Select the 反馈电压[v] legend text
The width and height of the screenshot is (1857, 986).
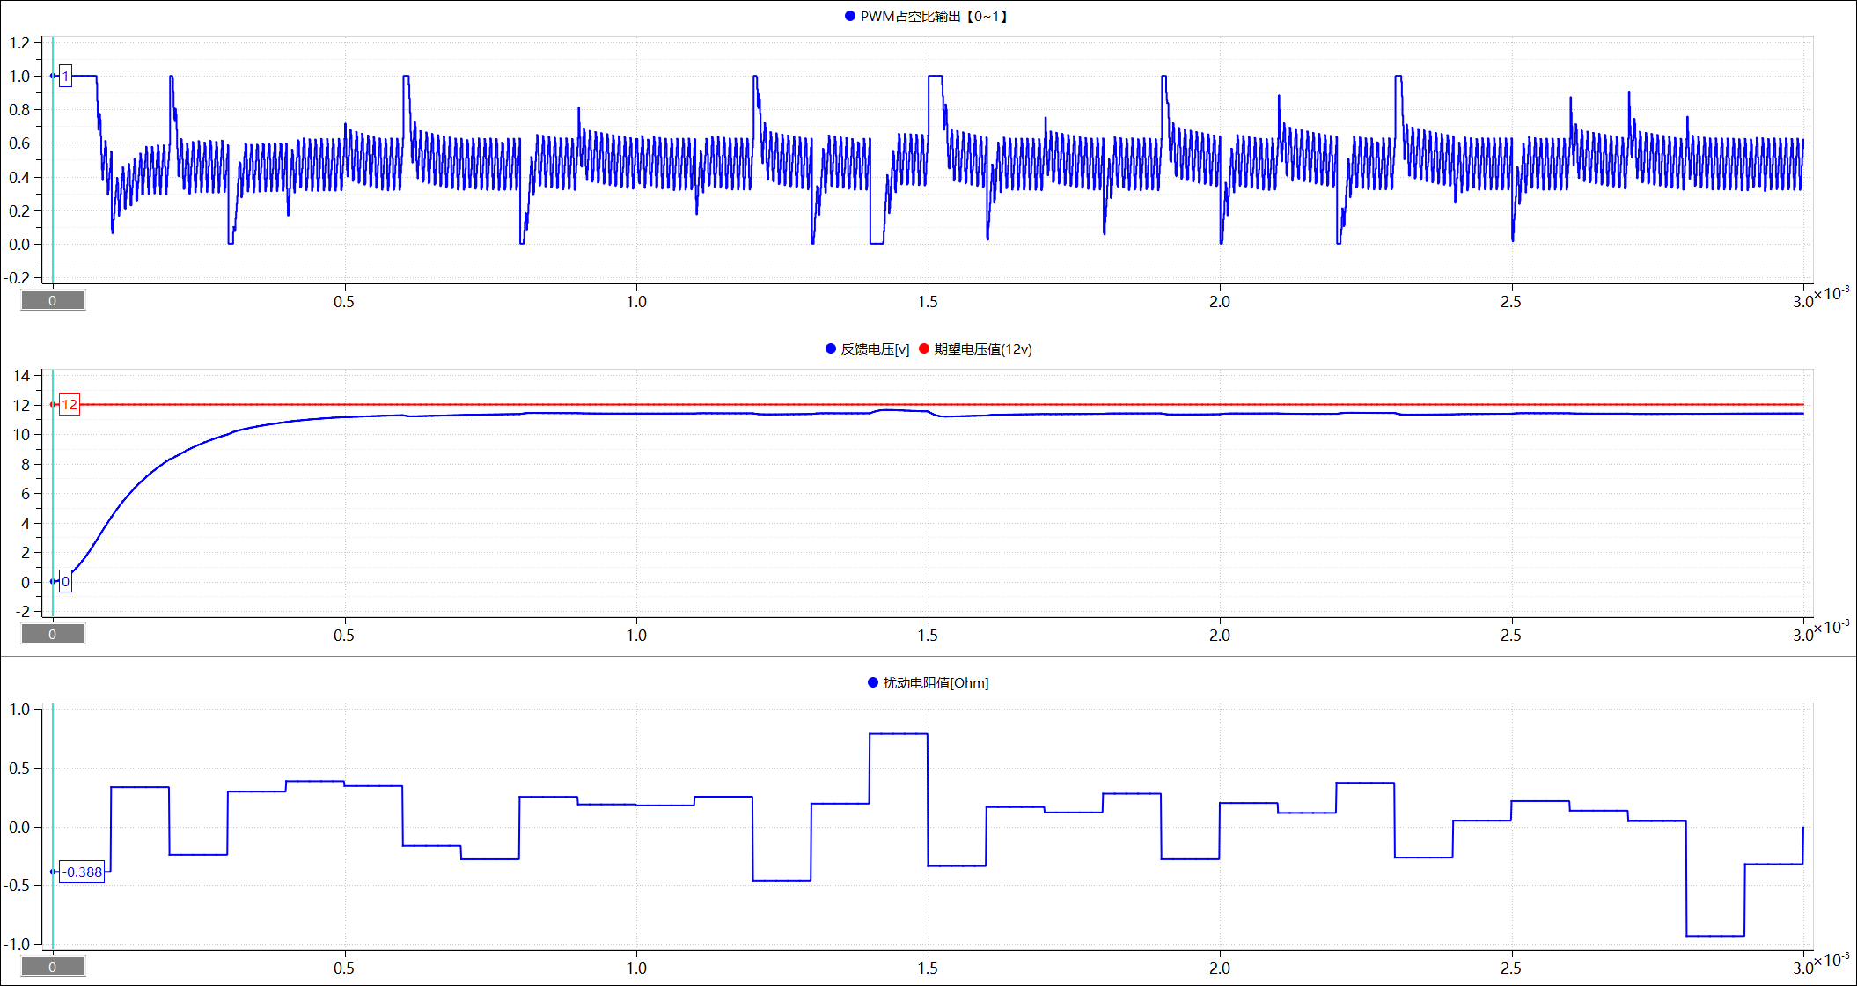point(875,349)
